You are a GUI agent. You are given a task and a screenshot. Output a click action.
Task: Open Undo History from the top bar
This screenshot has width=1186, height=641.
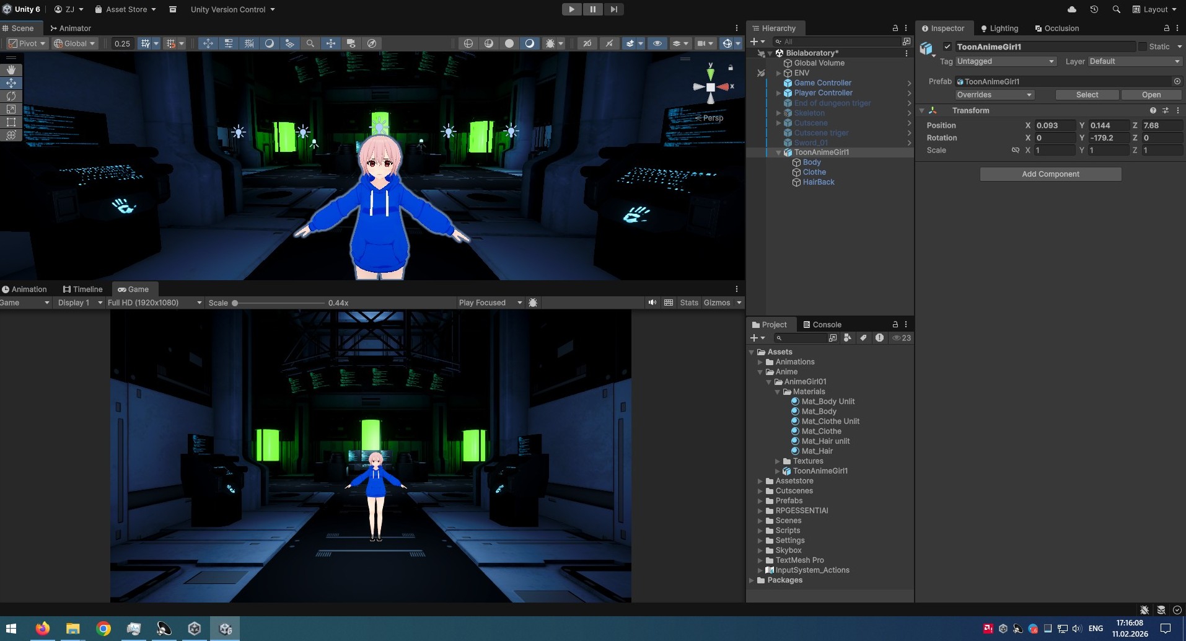point(1094,9)
